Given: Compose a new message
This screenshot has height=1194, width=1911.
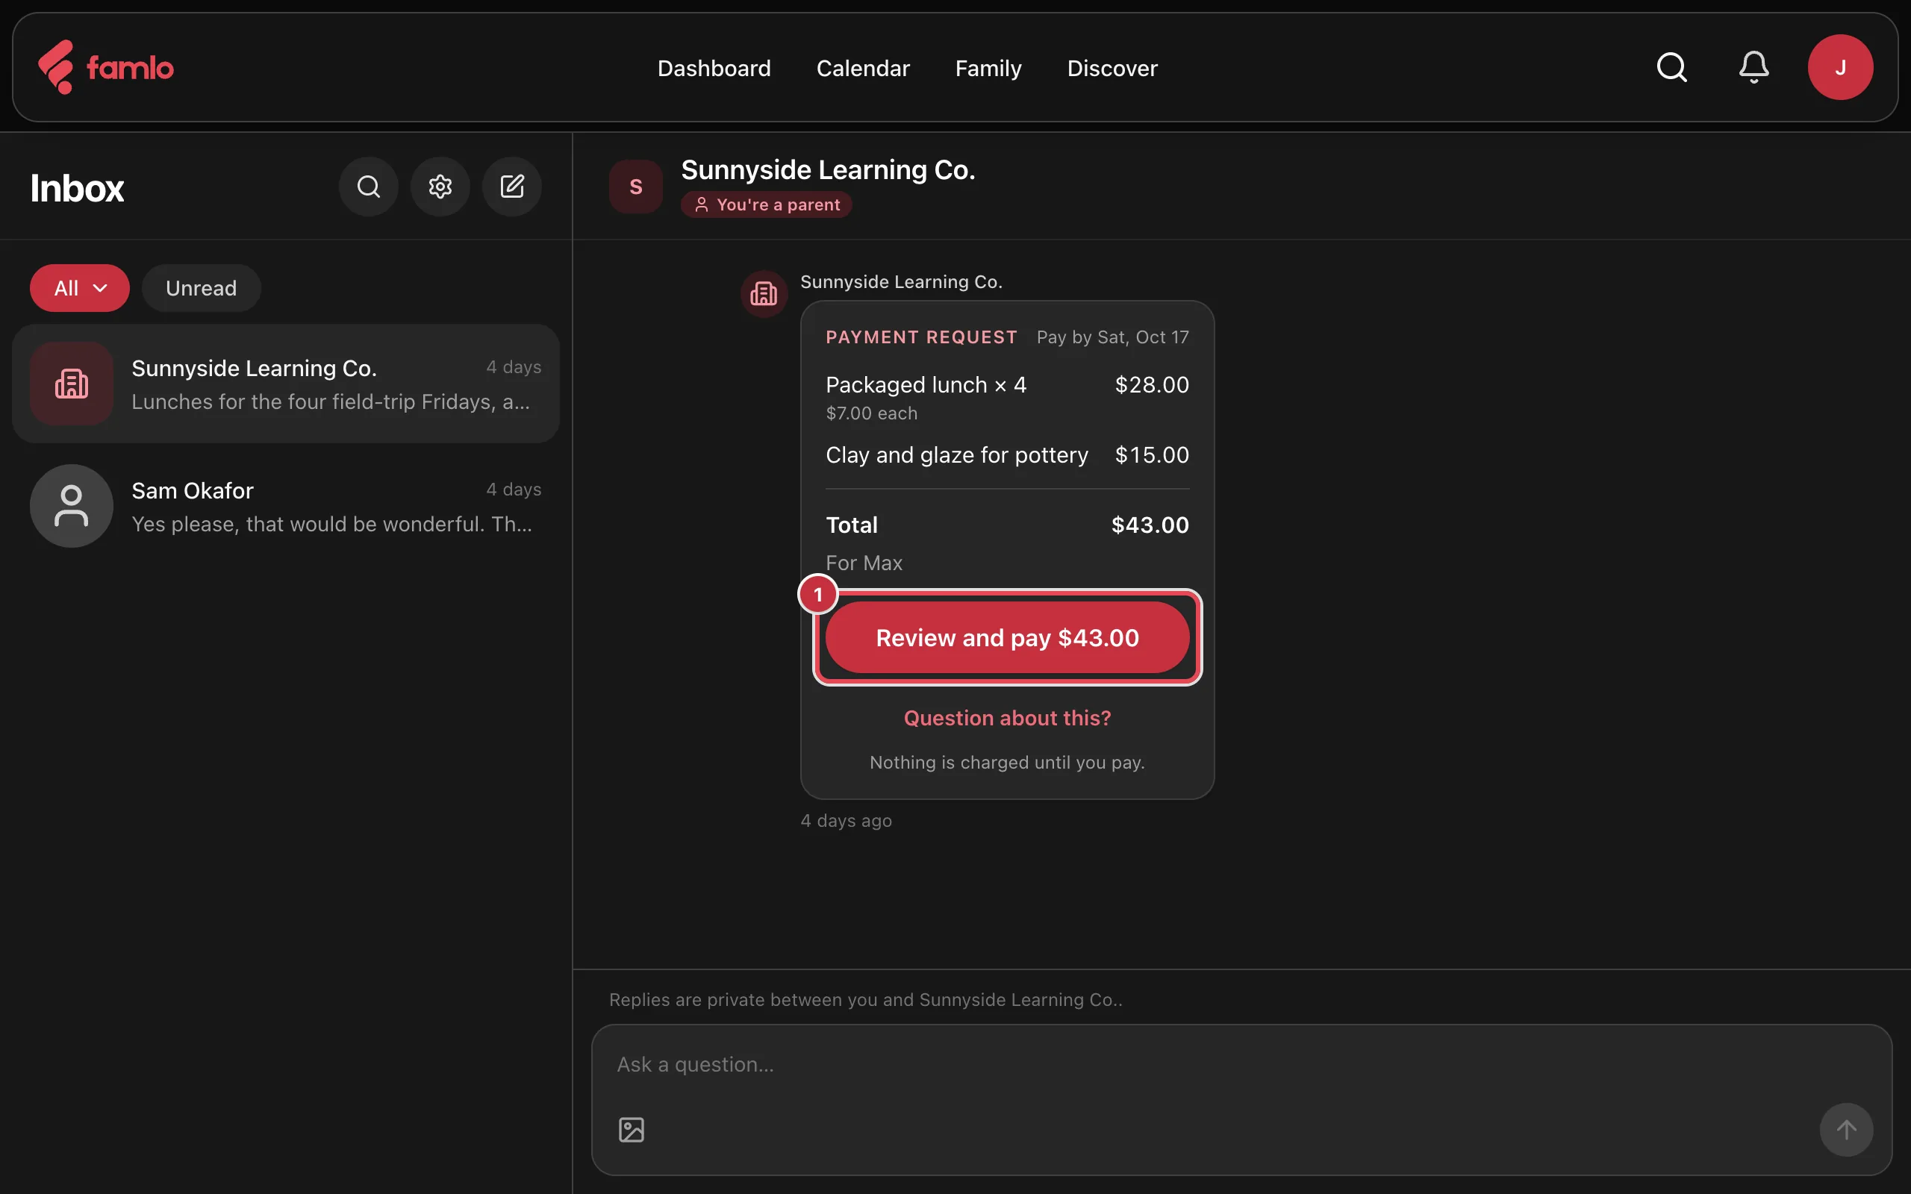Looking at the screenshot, I should tap(513, 187).
